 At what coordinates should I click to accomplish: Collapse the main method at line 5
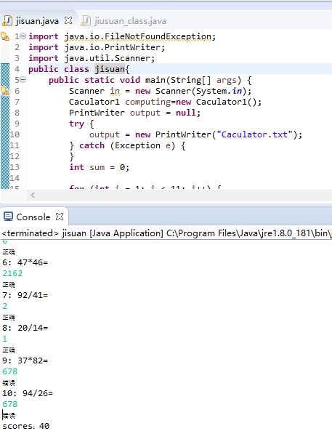23,80
